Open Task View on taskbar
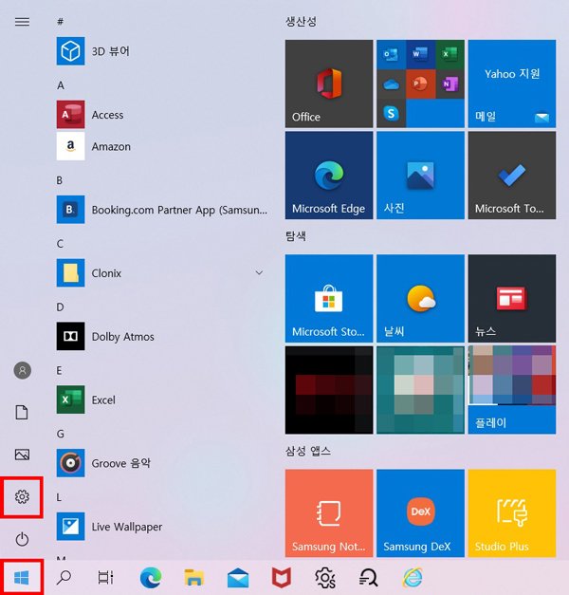The image size is (569, 595). tap(105, 578)
